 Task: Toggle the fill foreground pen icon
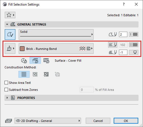(x=113, y=45)
